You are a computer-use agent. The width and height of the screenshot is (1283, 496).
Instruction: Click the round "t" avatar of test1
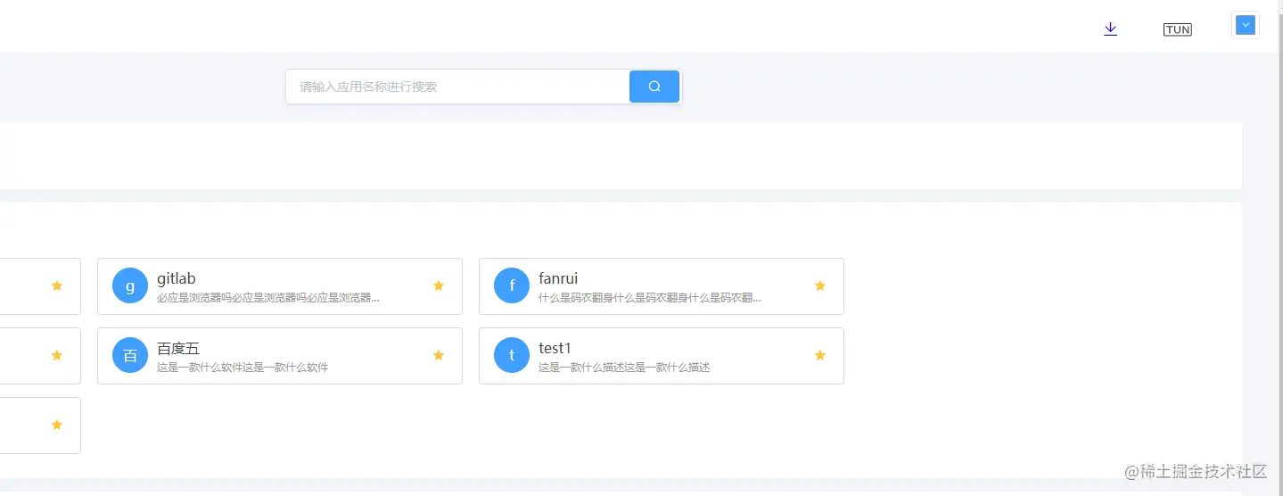(512, 355)
